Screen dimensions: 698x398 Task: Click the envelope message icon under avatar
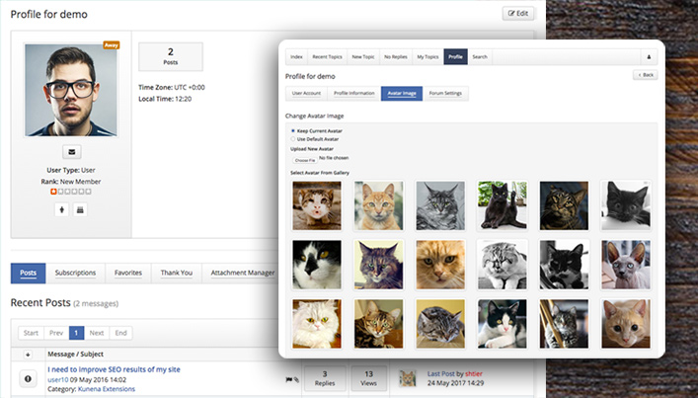click(70, 151)
